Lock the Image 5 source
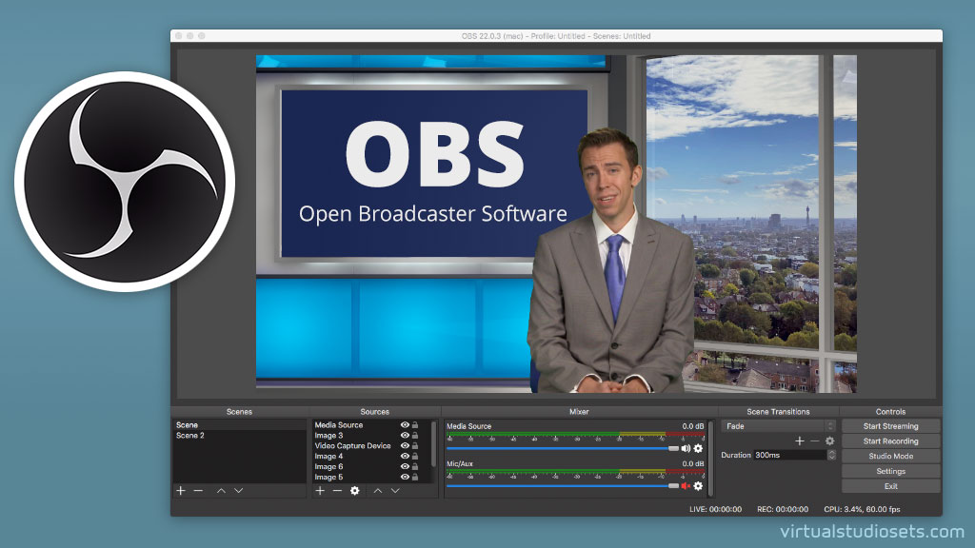 click(x=415, y=478)
